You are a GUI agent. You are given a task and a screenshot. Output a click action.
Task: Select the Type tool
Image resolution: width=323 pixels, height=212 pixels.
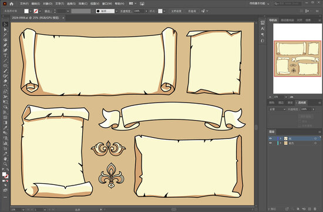pos(5,55)
